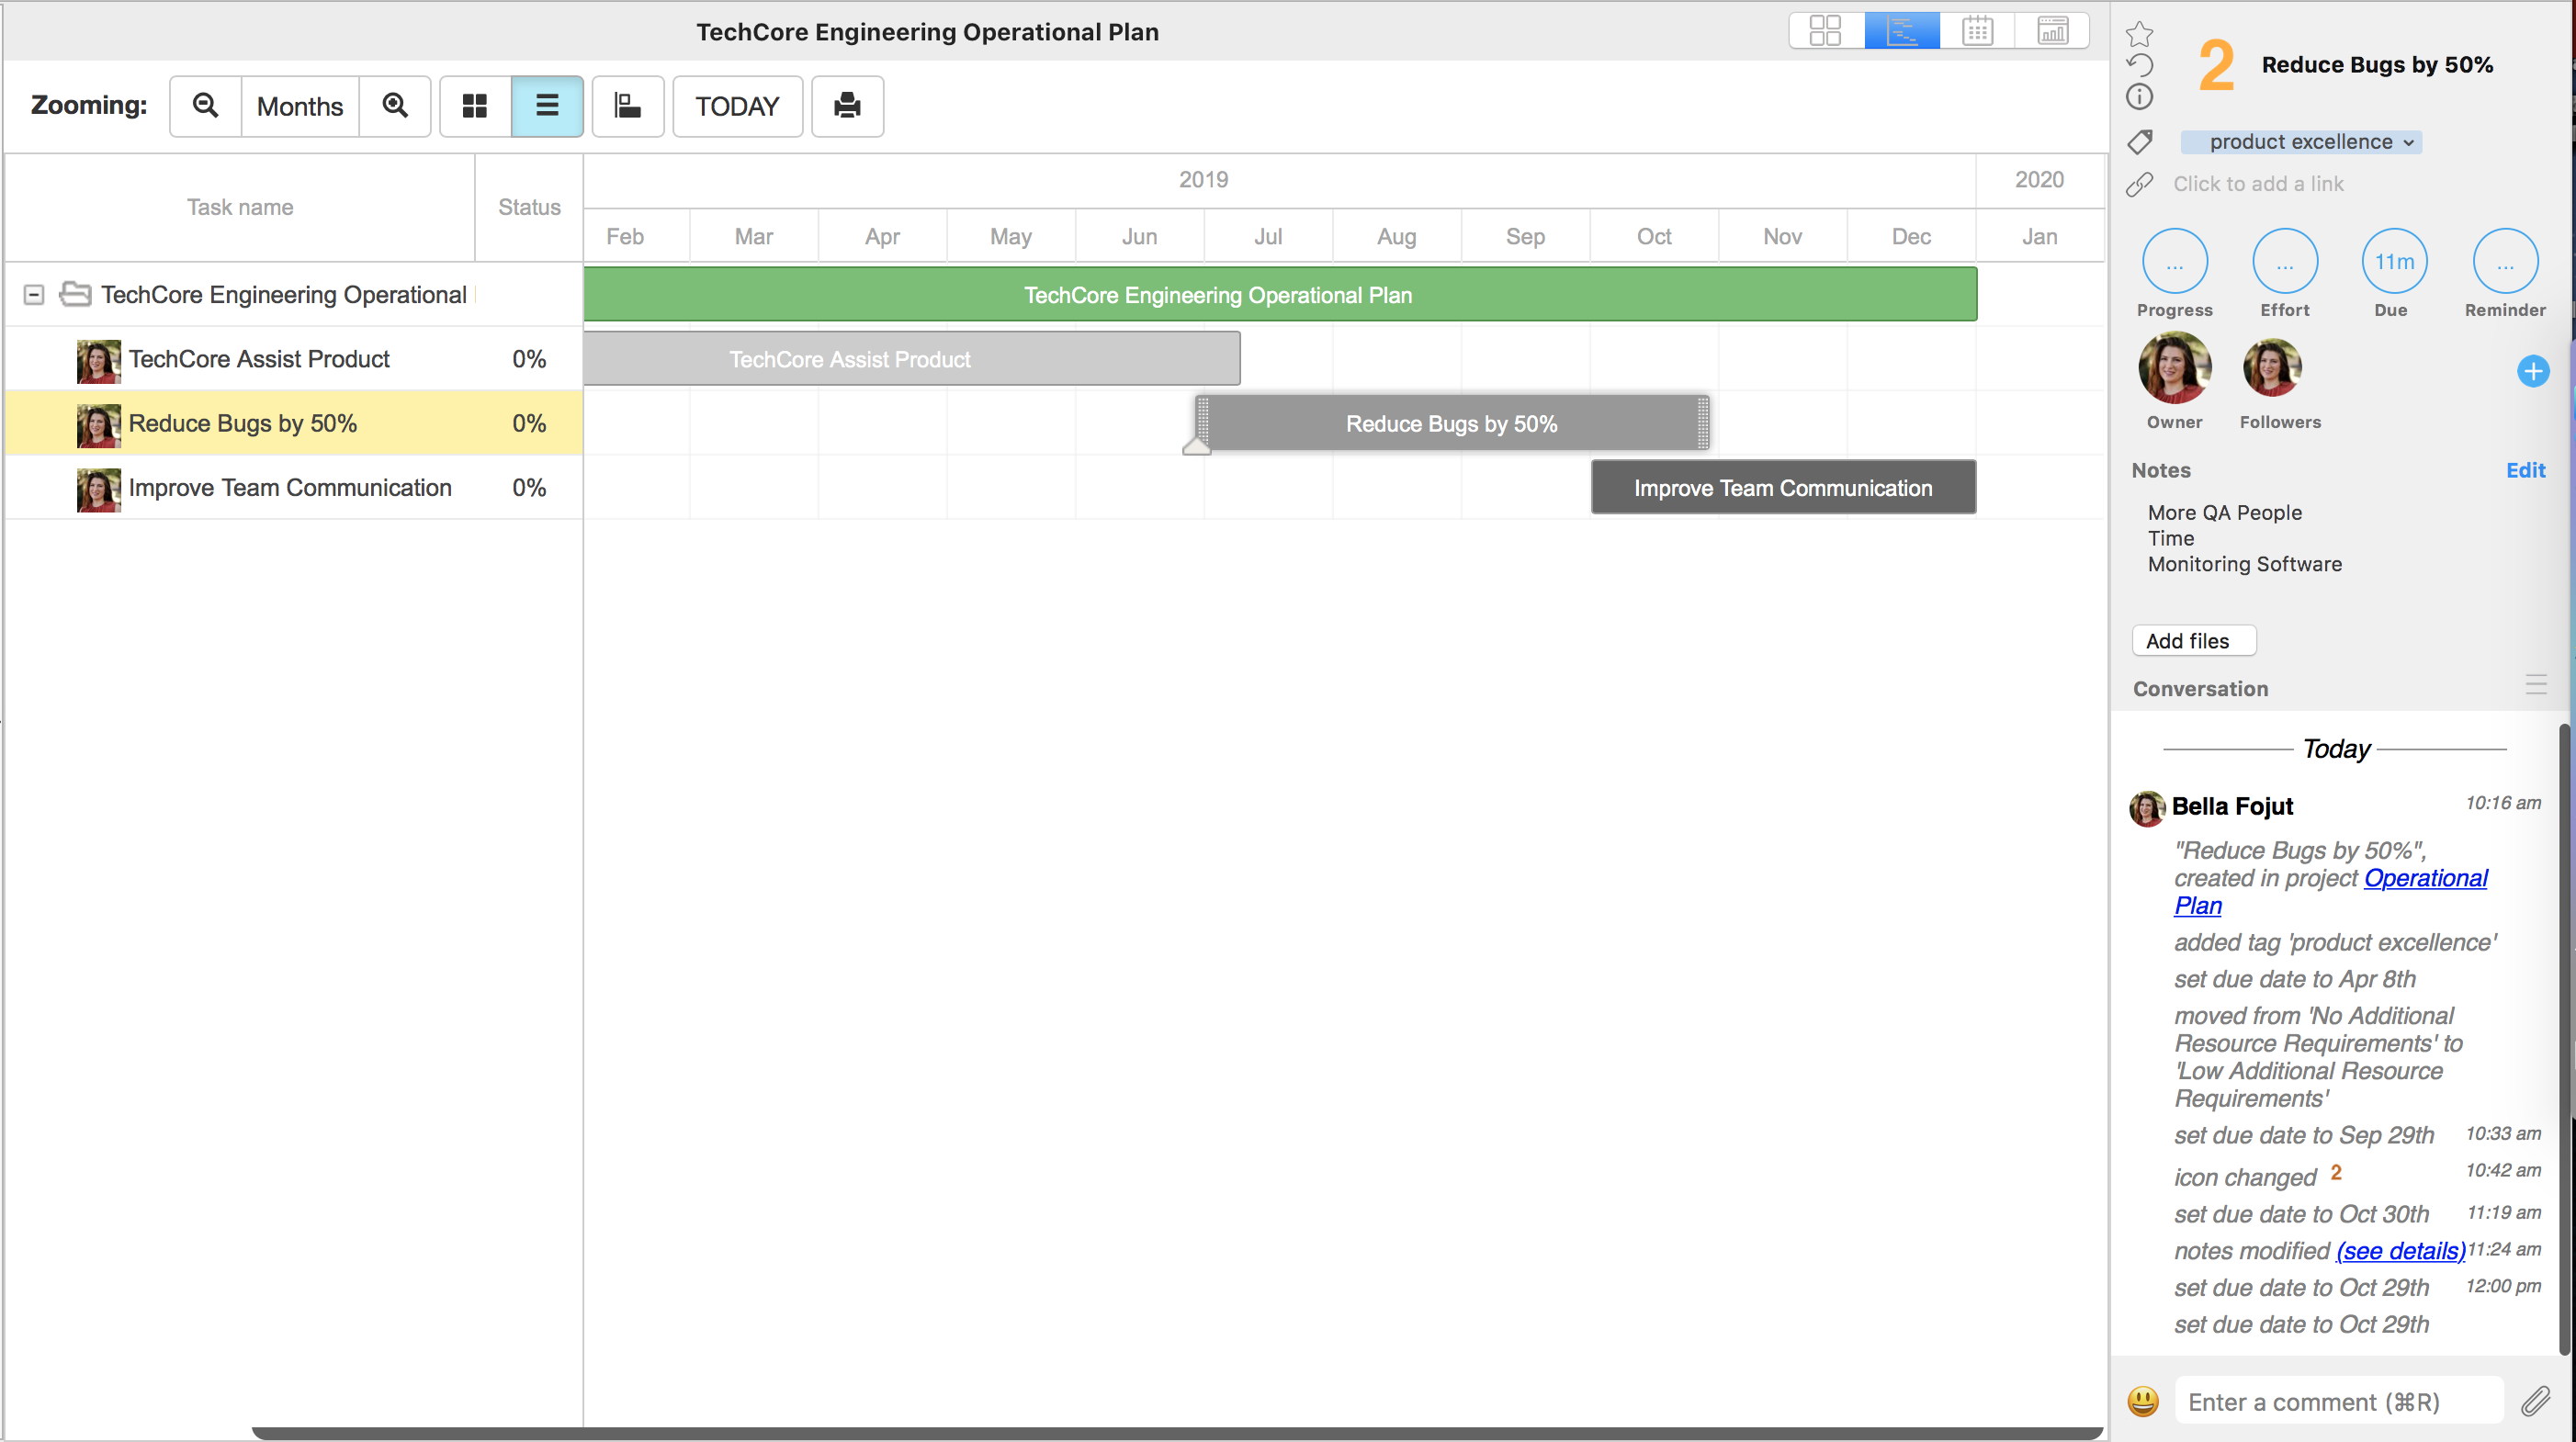Click the Status column header
This screenshot has height=1442, width=2576.
tap(529, 207)
